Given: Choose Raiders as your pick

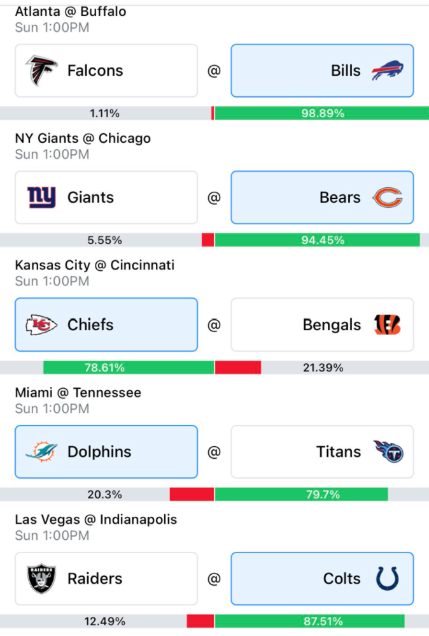Looking at the screenshot, I should pyautogui.click(x=106, y=579).
